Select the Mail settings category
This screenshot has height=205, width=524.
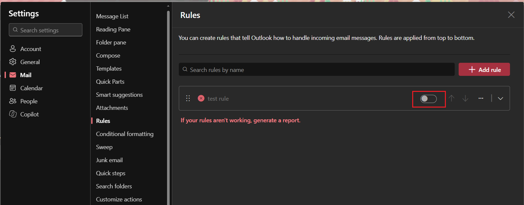pos(25,75)
